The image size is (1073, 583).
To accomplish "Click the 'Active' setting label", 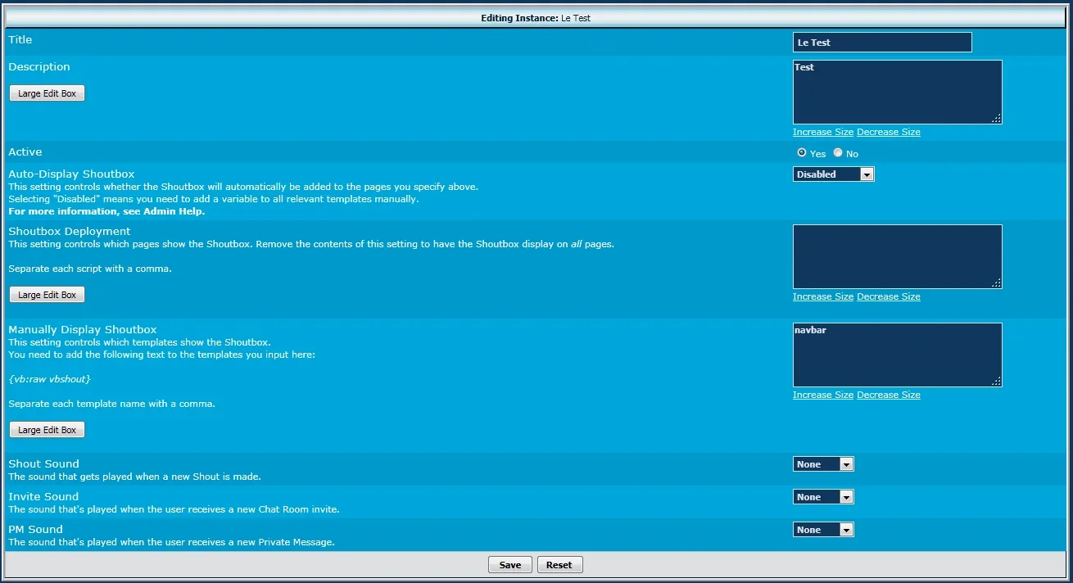I will 25,151.
